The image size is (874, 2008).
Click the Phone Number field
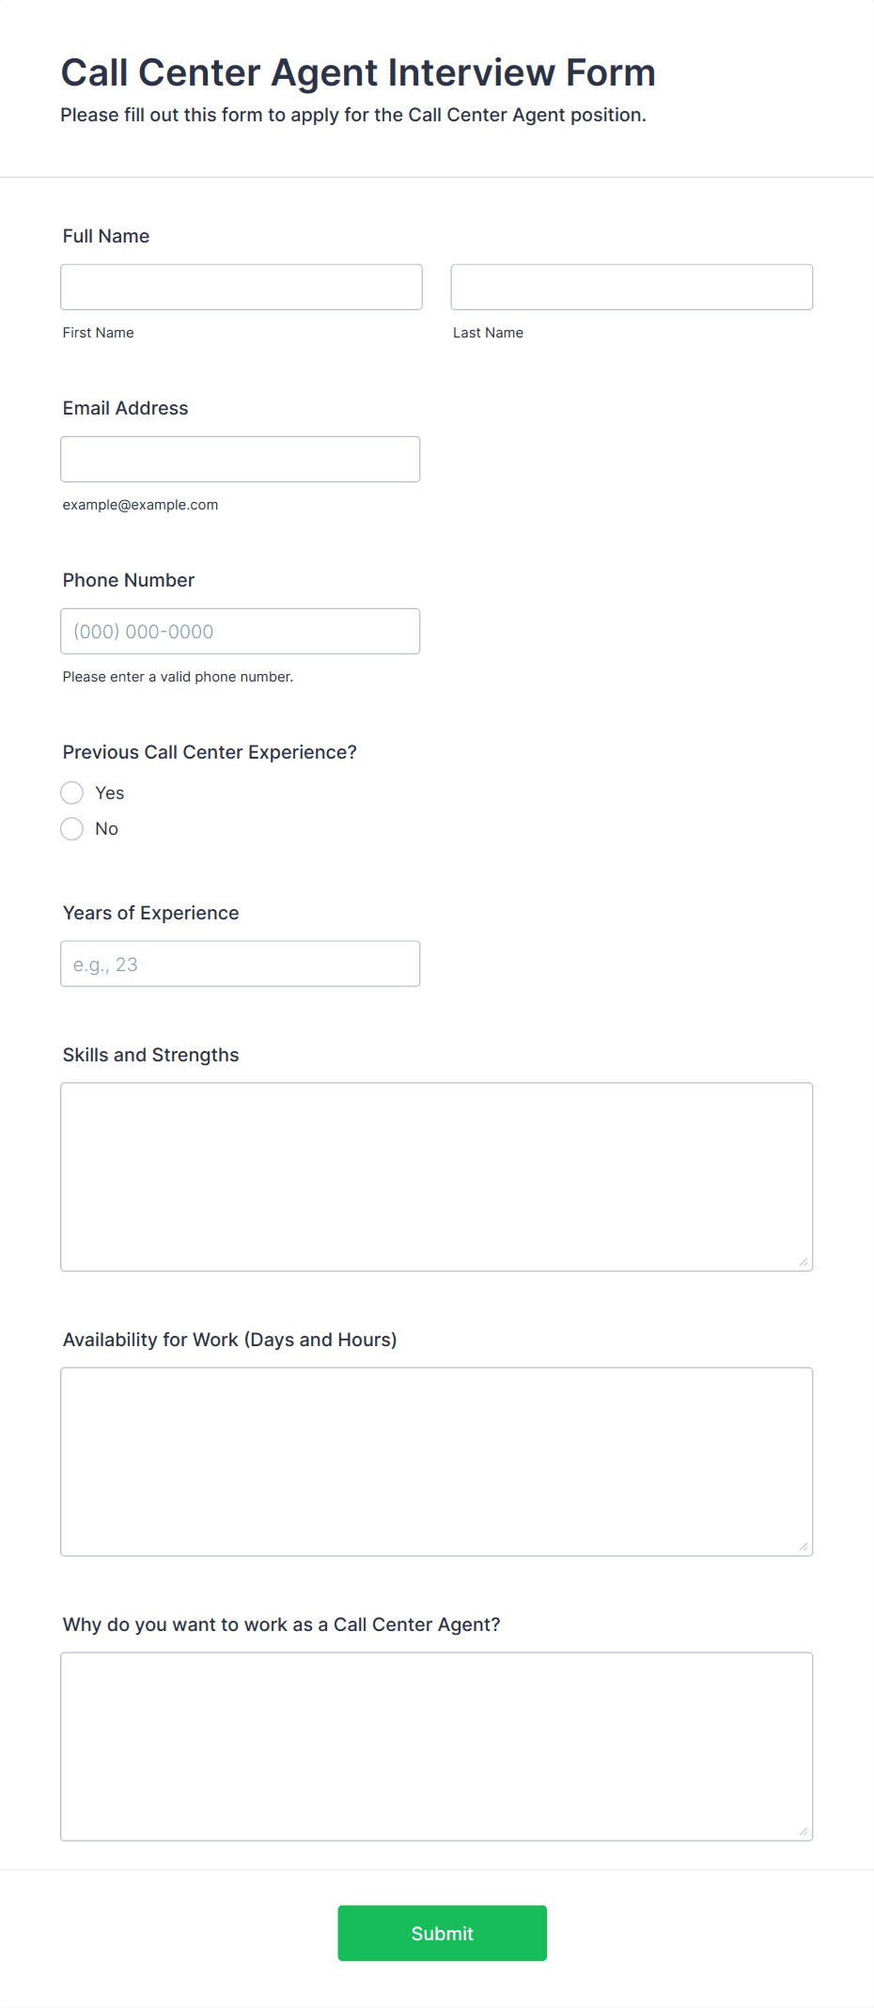pos(241,631)
